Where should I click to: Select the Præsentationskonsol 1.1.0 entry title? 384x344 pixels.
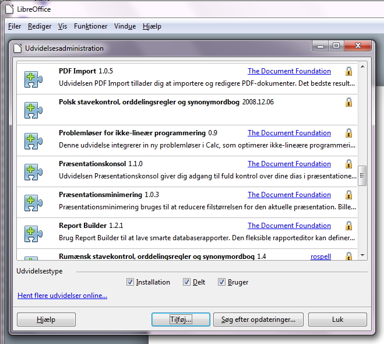[x=100, y=164]
